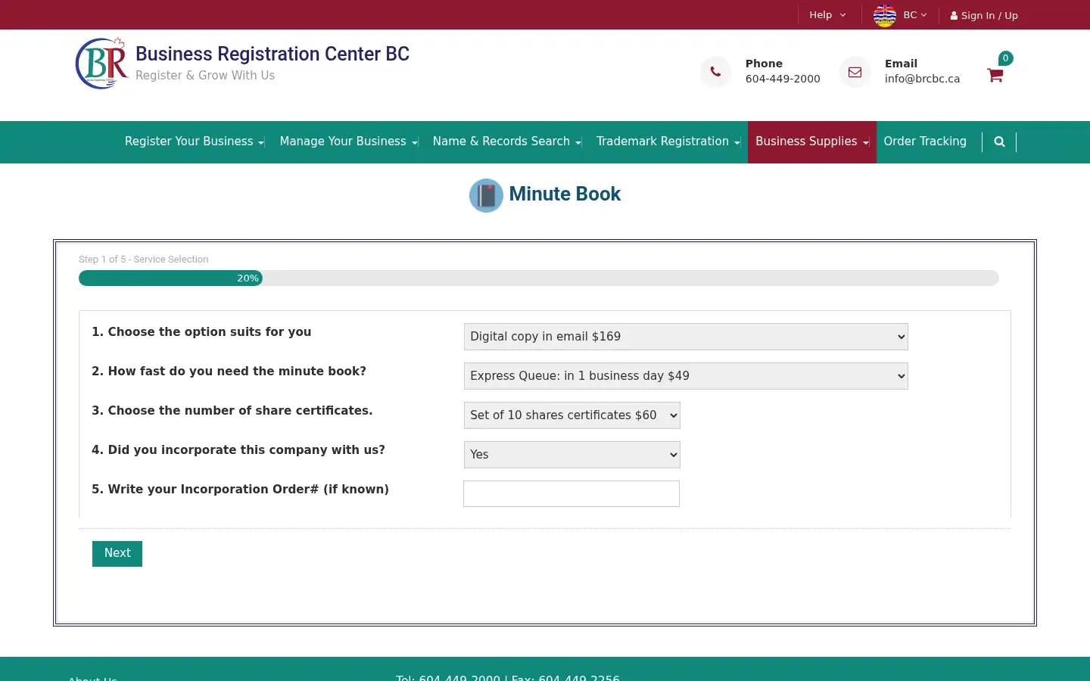Click the search magnifier icon in navbar
1090x681 pixels.
point(999,141)
